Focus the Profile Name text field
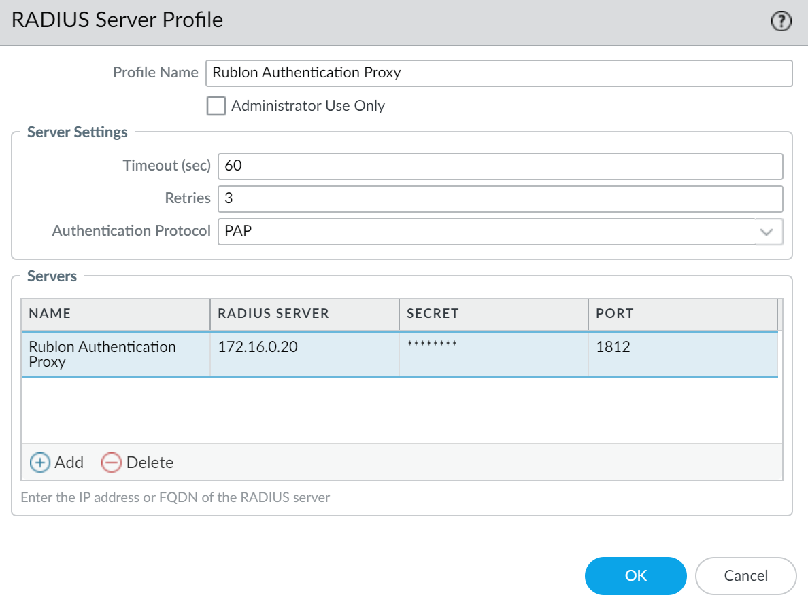Viewport: 808px width, 610px height. (499, 73)
